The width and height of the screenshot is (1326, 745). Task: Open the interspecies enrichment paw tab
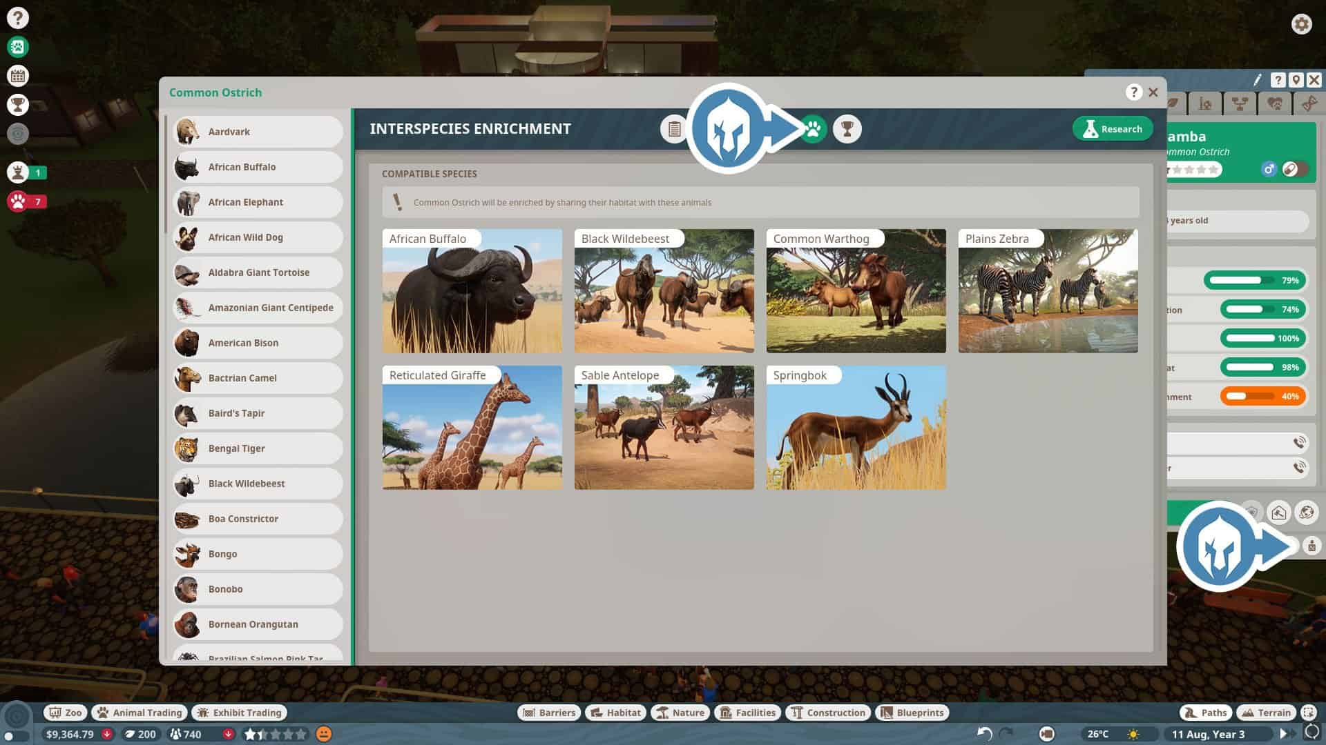coord(813,129)
